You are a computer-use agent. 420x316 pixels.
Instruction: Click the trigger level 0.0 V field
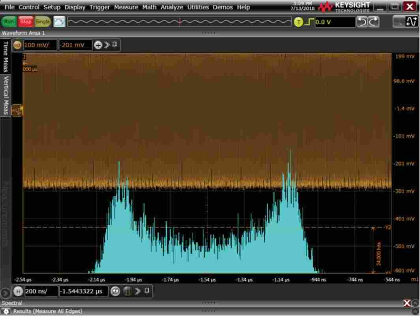coord(334,22)
